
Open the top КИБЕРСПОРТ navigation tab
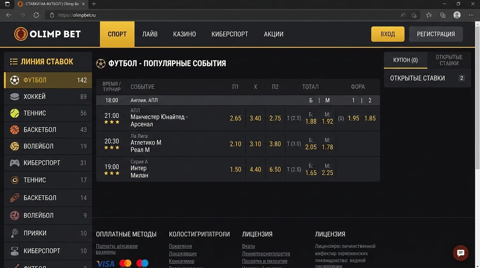(x=230, y=34)
